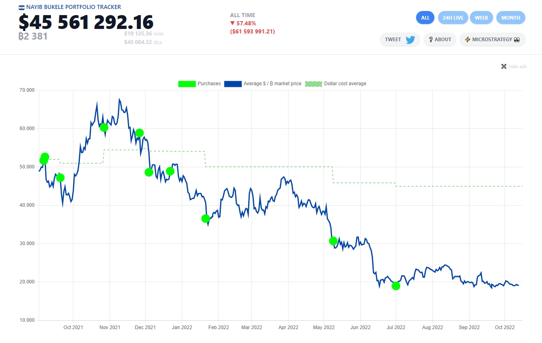Image resolution: width=542 pixels, height=343 pixels.
Task: Click the El Salvador flag icon
Action: [x=22, y=7]
